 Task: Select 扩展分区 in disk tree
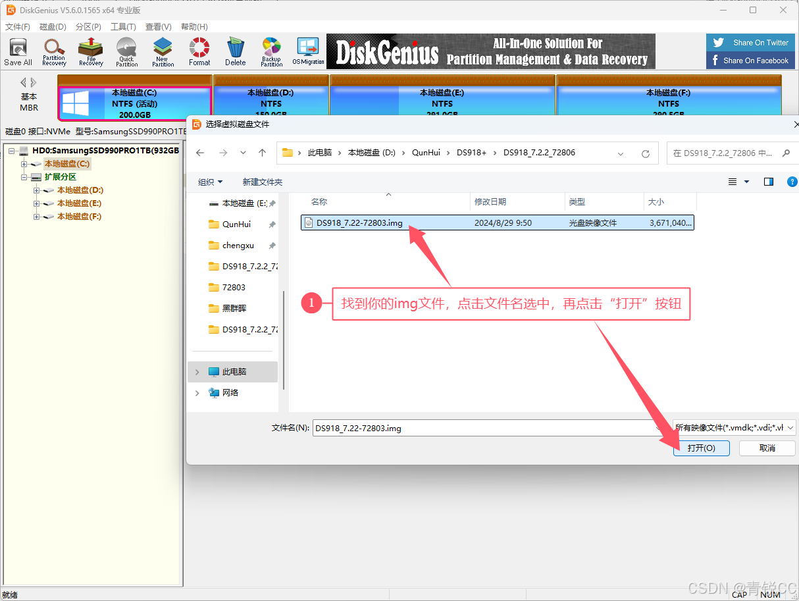point(61,177)
